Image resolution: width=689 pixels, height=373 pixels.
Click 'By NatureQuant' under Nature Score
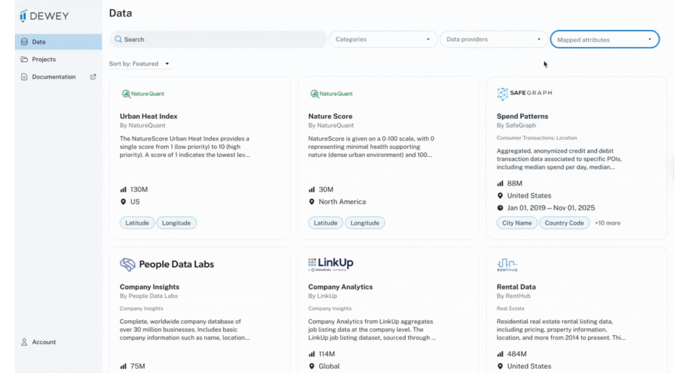[x=331, y=126]
